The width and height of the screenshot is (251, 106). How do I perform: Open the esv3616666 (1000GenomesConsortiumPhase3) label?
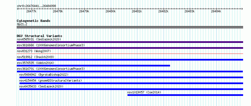point(51,45)
